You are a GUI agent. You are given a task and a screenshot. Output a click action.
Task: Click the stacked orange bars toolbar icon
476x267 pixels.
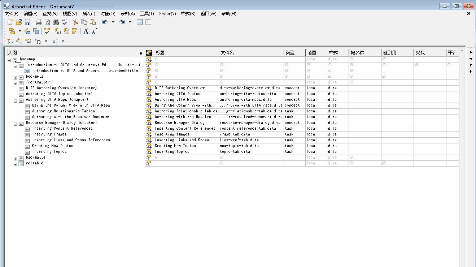75,31
